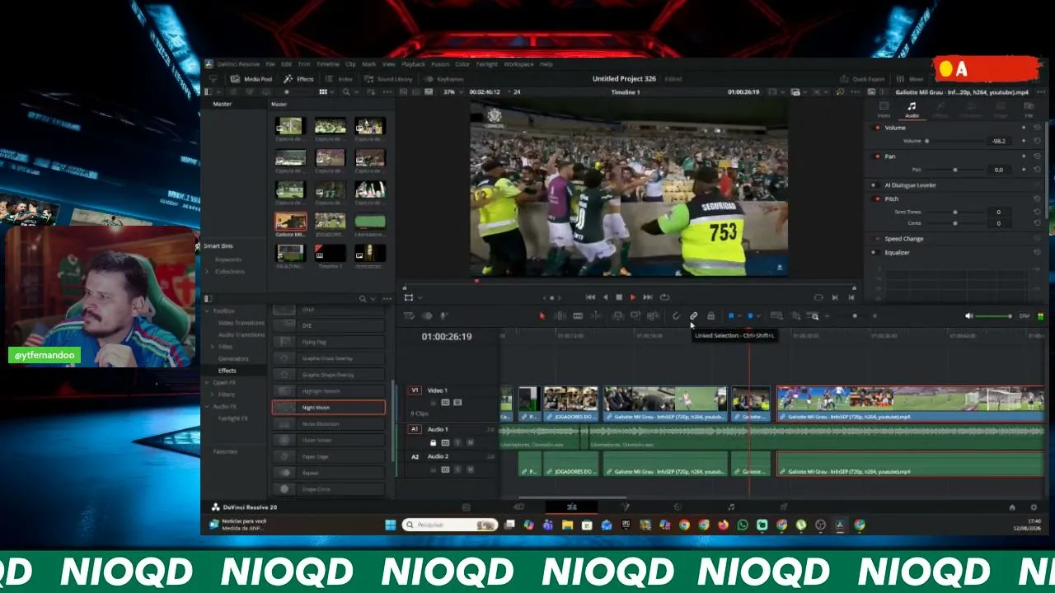Click the Windows taskbar search box
This screenshot has height=593, width=1055.
click(450, 525)
